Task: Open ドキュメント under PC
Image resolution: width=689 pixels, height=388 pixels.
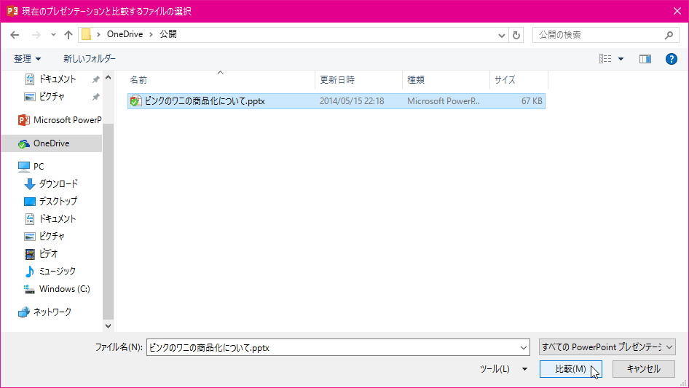Action: click(50, 219)
